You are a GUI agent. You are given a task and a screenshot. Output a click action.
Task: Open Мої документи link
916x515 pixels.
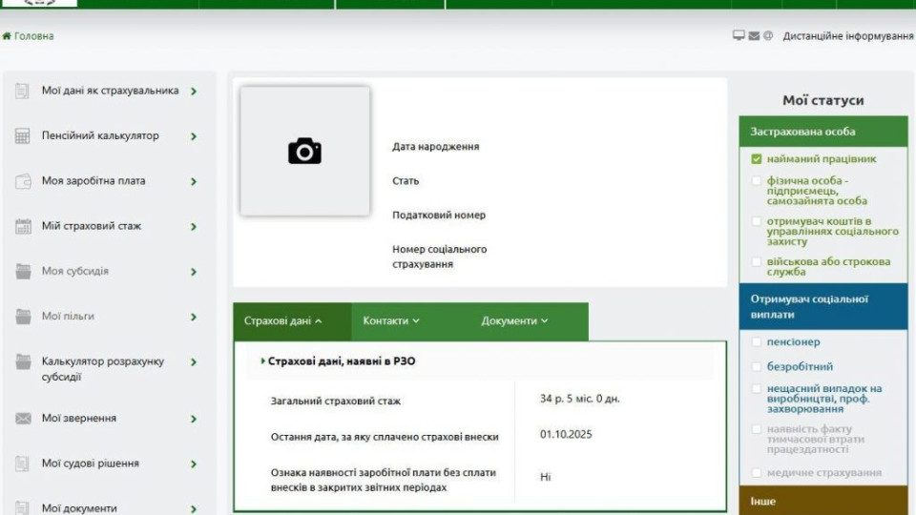79,508
